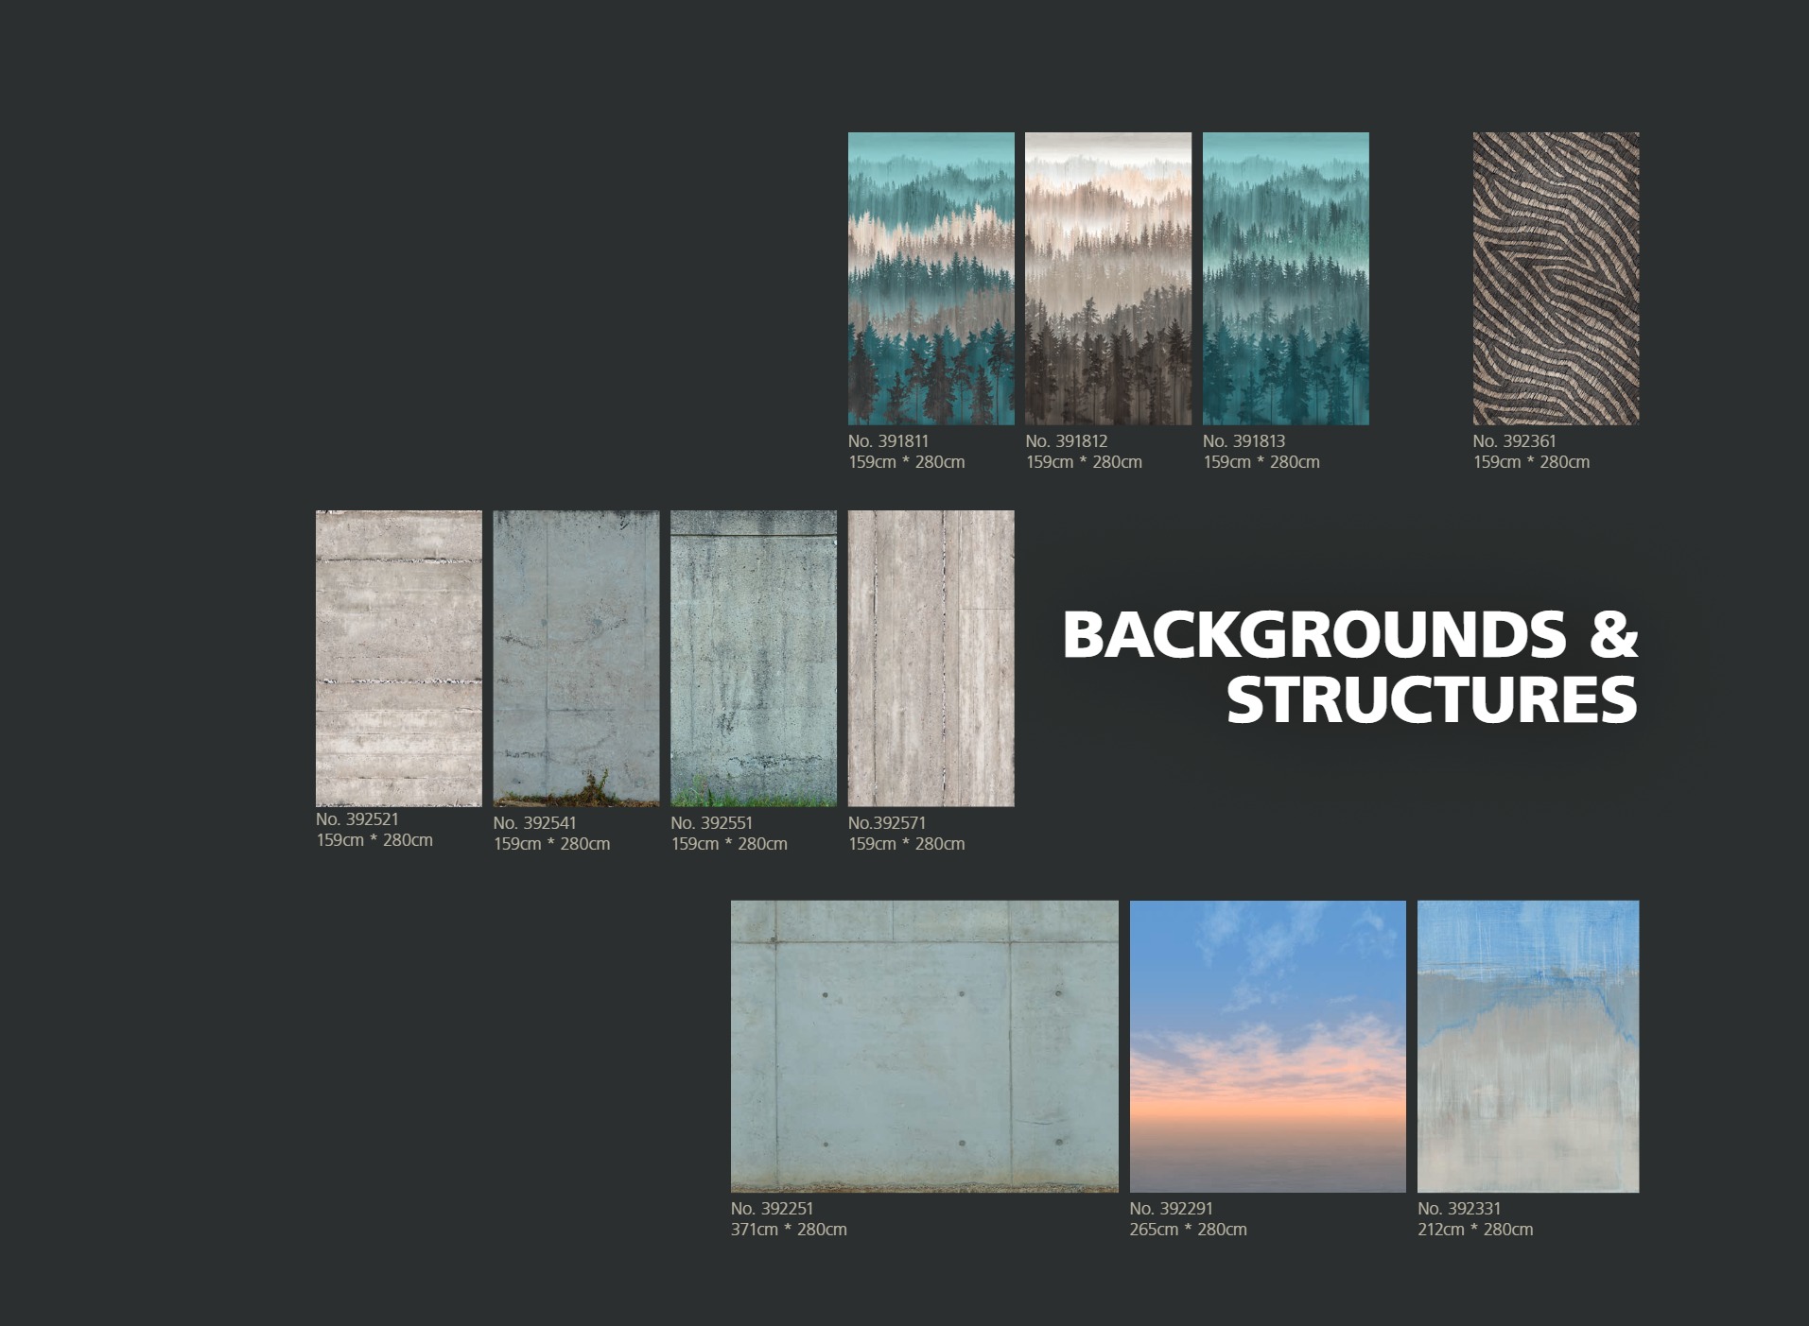Click the teal forest mural thumbnail No. 391811
1809x1326 pixels.
(x=931, y=278)
